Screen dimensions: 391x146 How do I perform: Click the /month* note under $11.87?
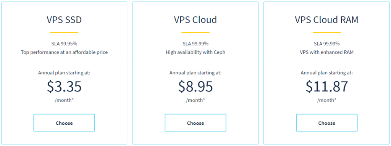327,100
